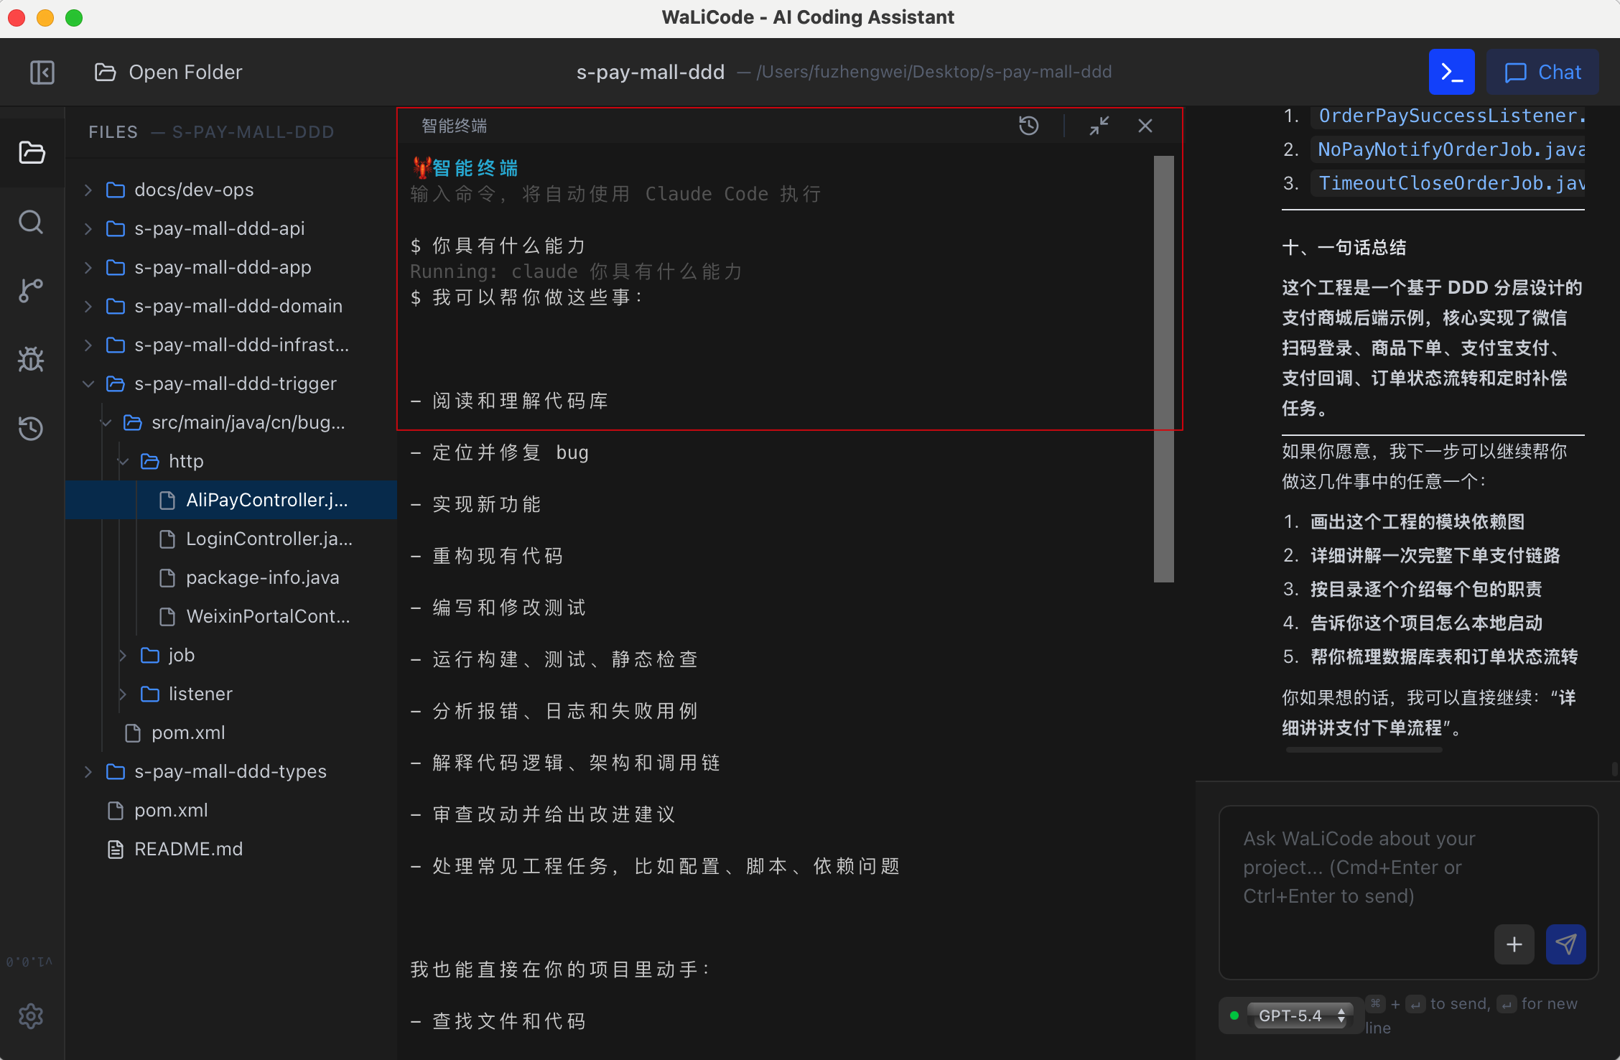Click the terminal button in header

[x=1451, y=73]
